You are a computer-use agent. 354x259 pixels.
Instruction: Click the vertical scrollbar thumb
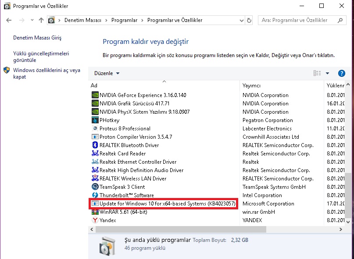(x=348, y=195)
